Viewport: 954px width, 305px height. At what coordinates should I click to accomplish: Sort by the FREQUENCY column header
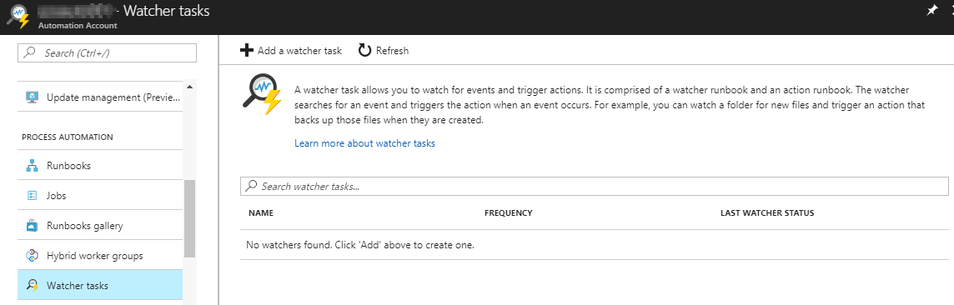(508, 213)
